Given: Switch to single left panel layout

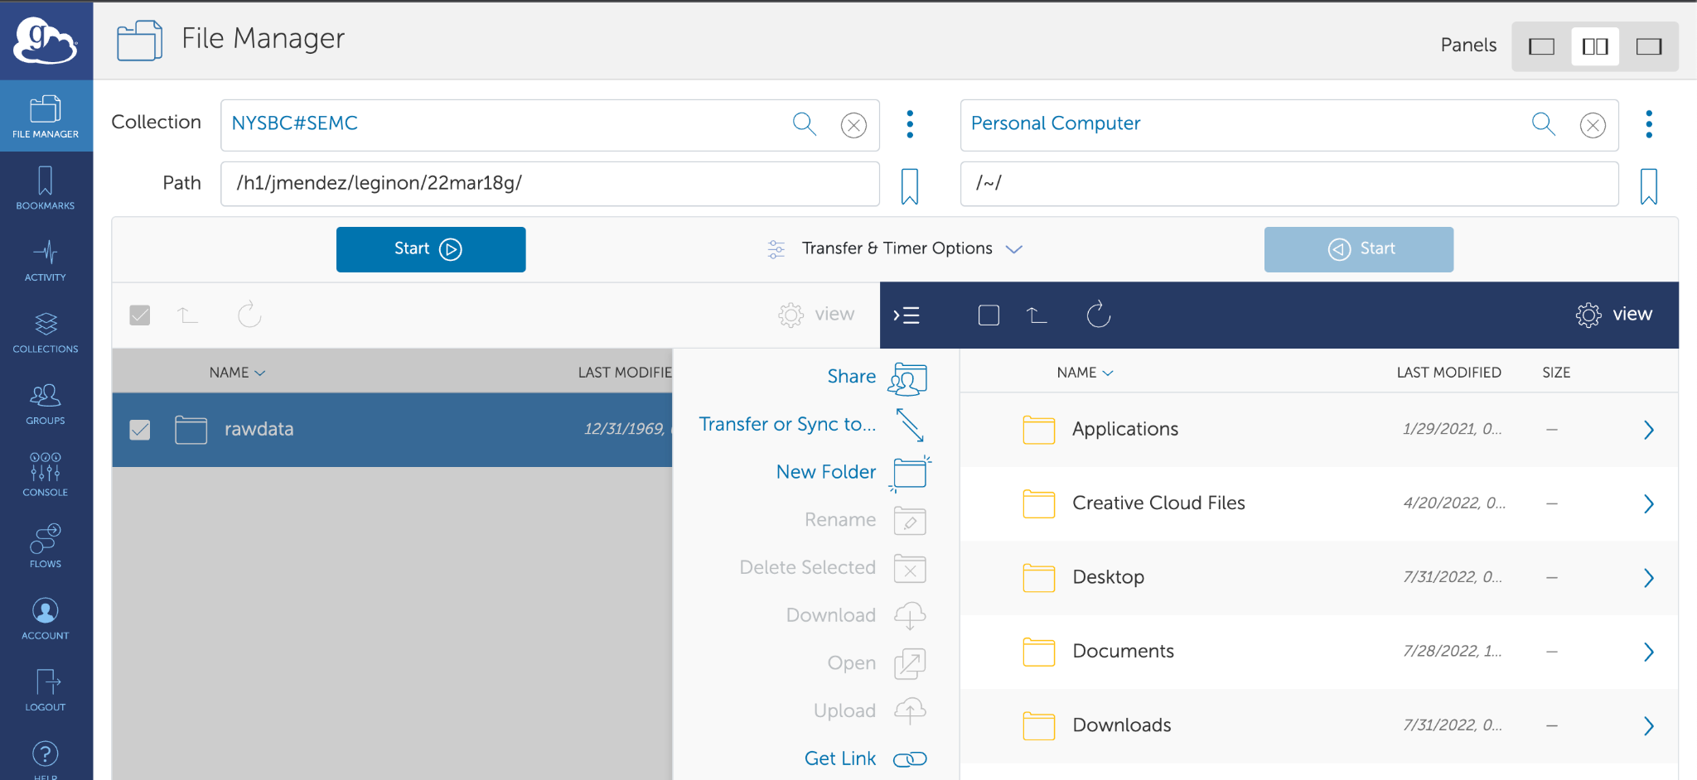Looking at the screenshot, I should (1541, 46).
